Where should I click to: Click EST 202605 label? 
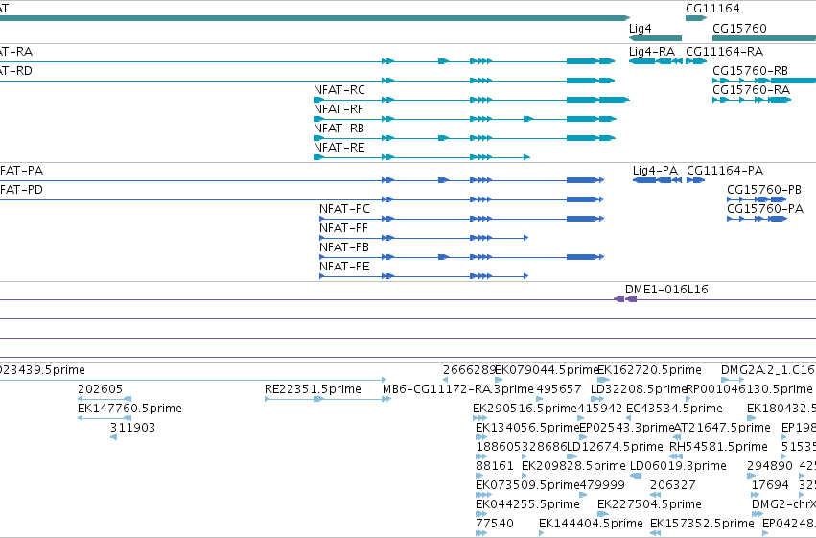(100, 389)
